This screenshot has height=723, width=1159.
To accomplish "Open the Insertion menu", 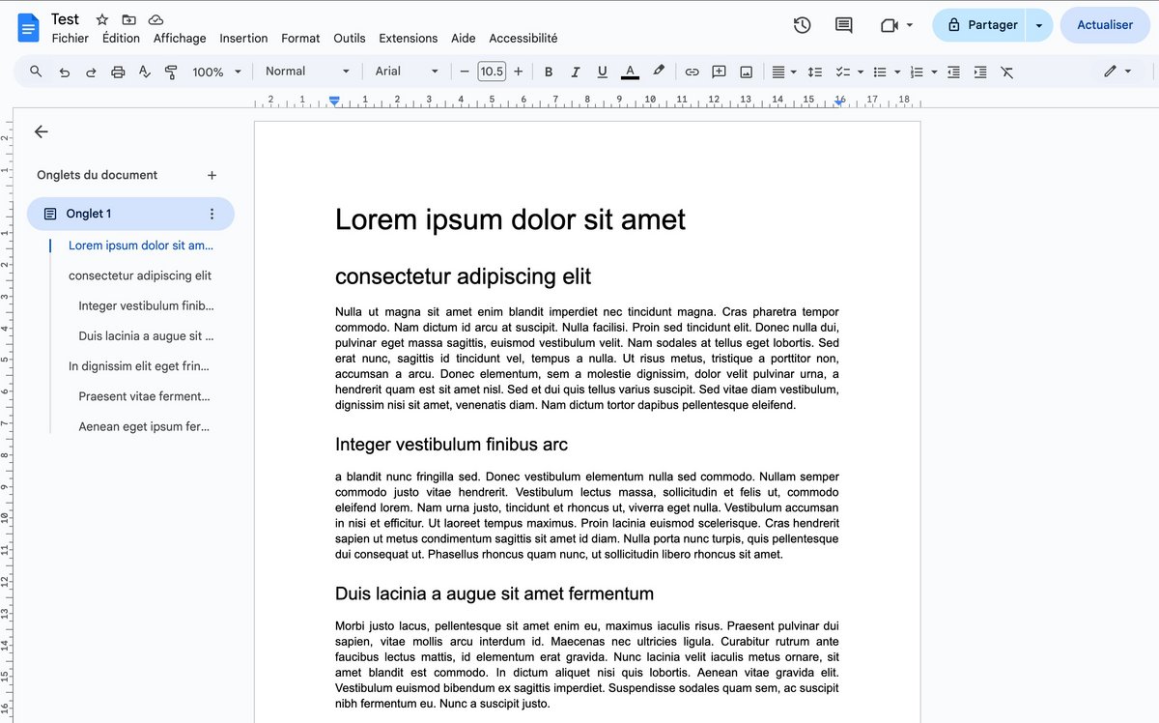I will pos(243,39).
